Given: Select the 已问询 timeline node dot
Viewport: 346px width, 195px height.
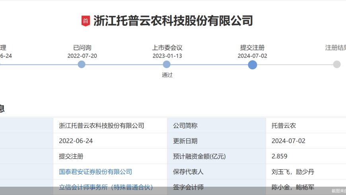Looking at the screenshot, I should pyautogui.click(x=82, y=65).
